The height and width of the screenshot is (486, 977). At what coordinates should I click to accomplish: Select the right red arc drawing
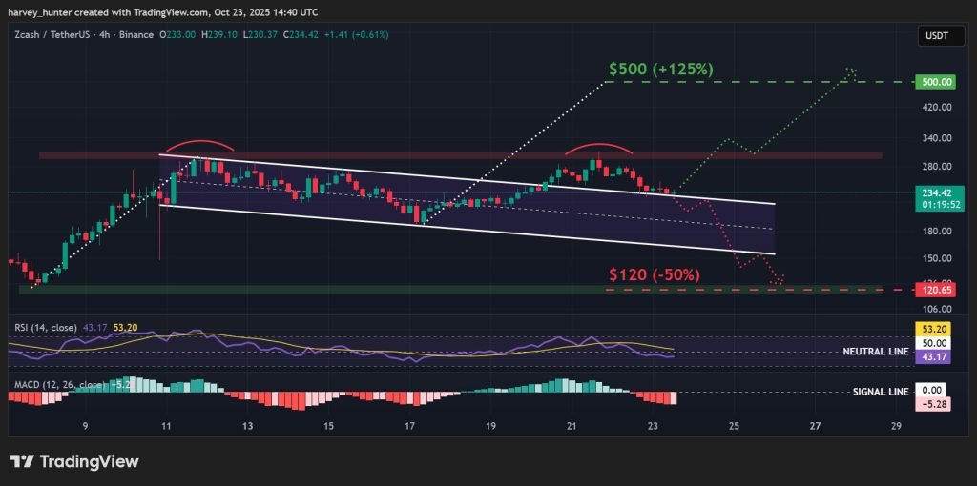pyautogui.click(x=597, y=146)
